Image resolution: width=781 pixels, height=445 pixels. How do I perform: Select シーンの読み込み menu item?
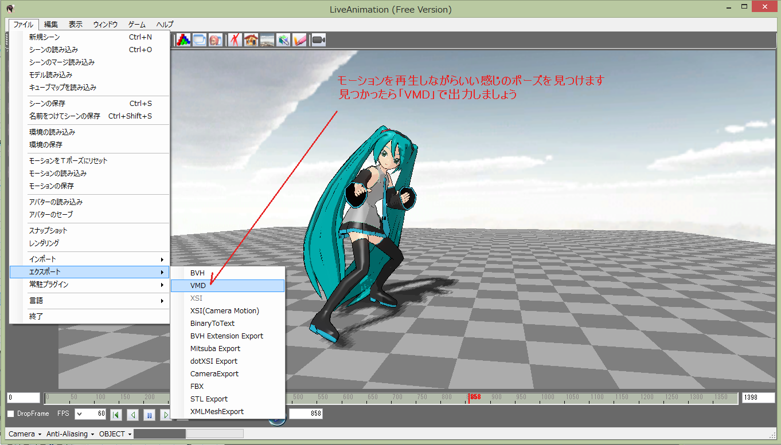point(90,50)
